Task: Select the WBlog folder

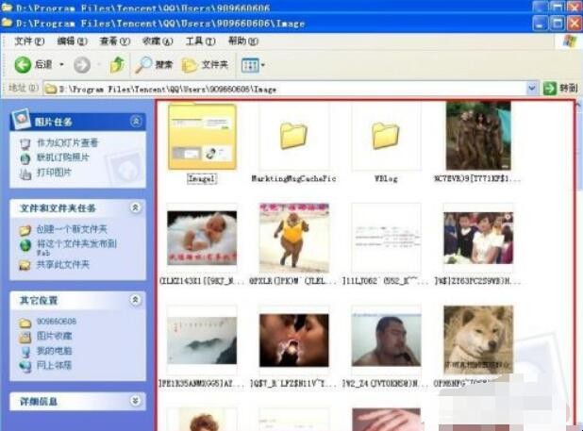Action: pos(386,137)
